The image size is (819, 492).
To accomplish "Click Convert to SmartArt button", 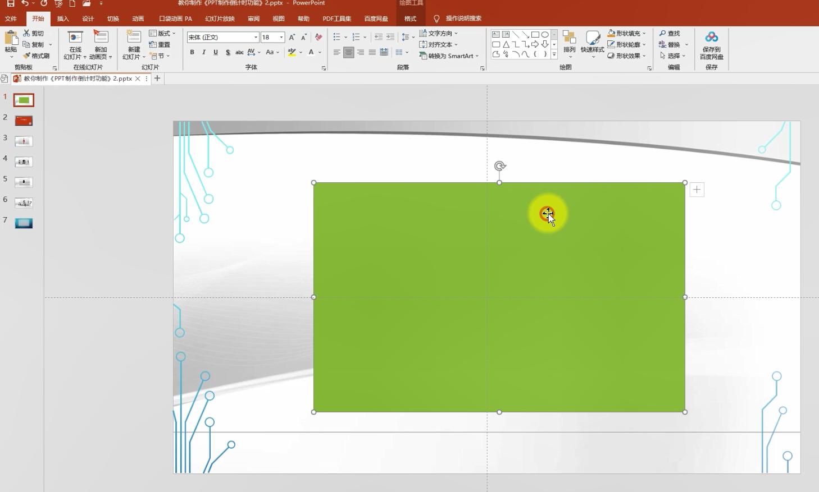I will tap(449, 56).
